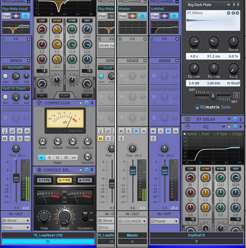Click R read automation on 18_LeadVox1
Image resolution: width=246 pixels, height=248 pixels.
[20, 131]
